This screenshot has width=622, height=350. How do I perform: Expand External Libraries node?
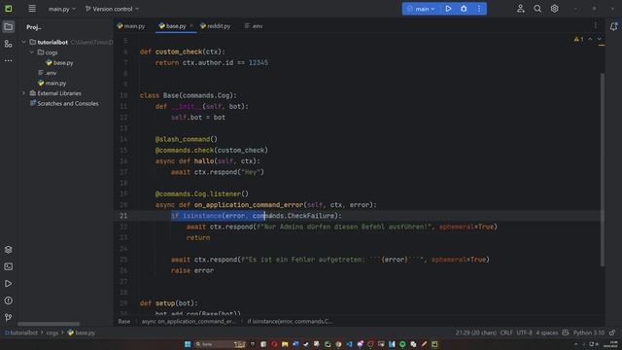[23, 93]
